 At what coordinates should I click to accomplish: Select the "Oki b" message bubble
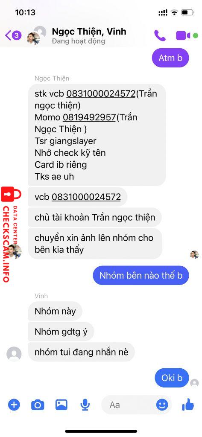(x=172, y=378)
